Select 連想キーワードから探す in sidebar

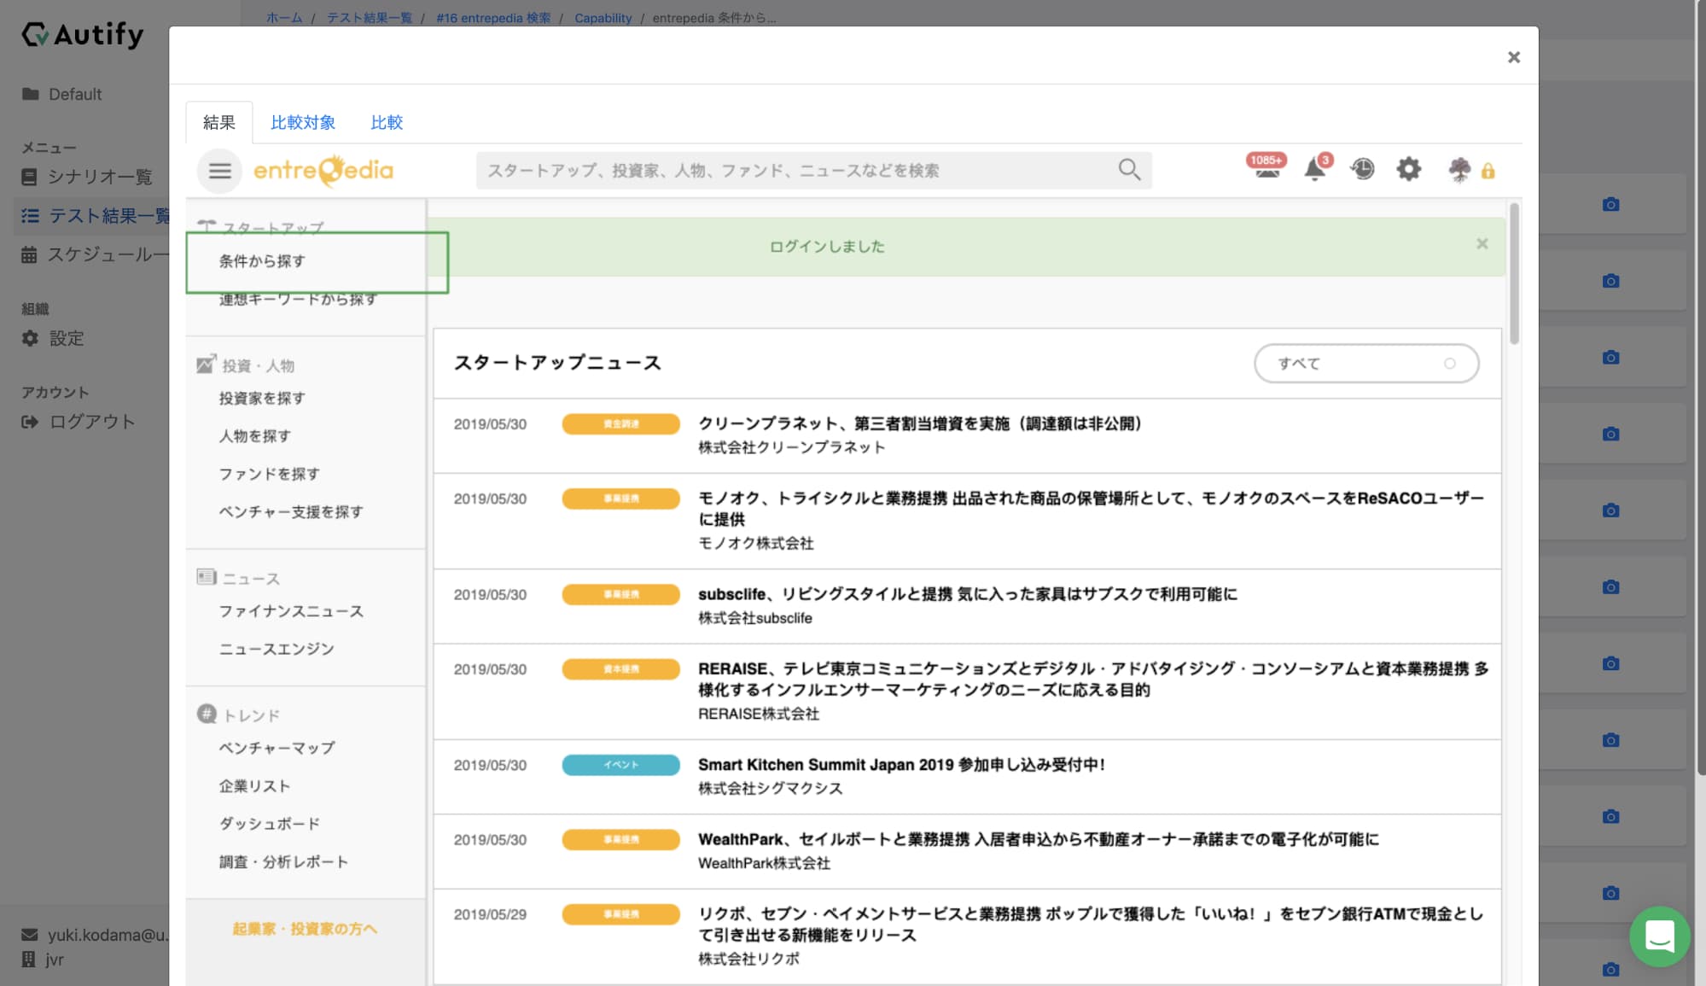pos(298,300)
